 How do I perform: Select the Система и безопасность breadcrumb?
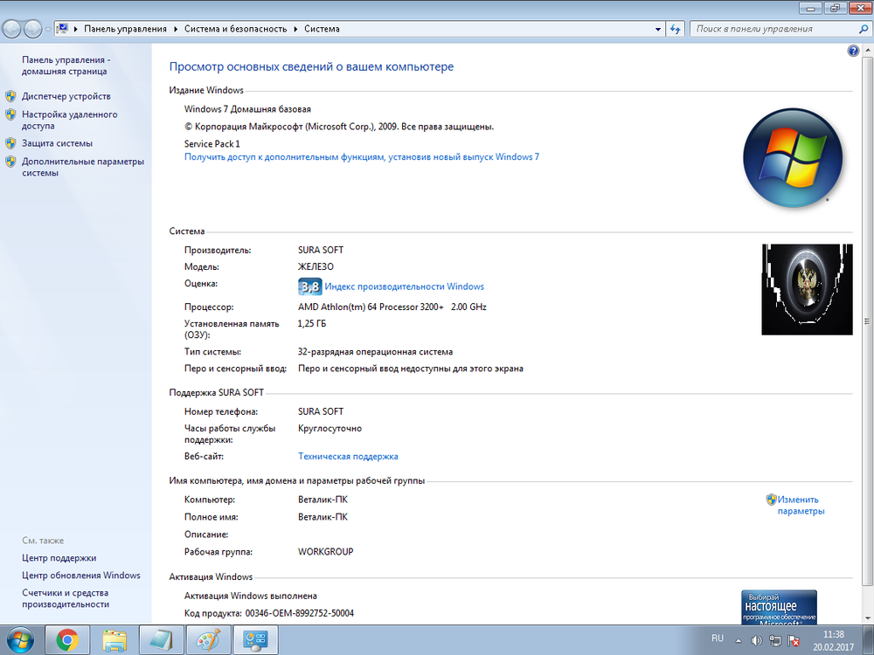click(x=235, y=29)
